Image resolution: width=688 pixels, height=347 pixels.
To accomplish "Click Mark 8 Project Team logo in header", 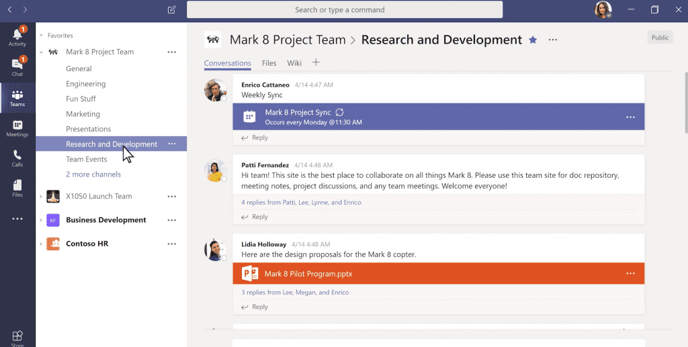I will [213, 40].
